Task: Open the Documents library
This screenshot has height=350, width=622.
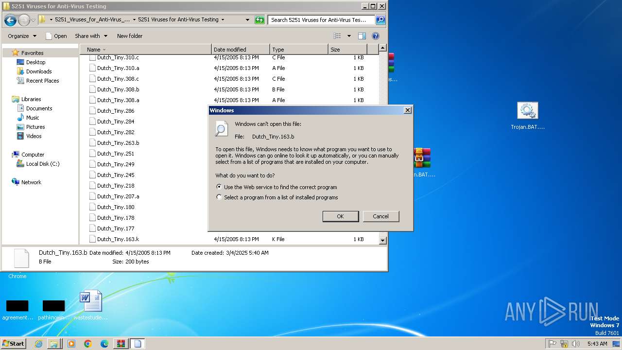Action: click(39, 108)
